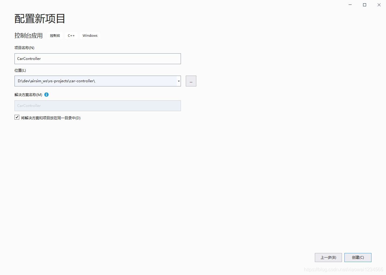Select the Windows tag label

(x=90, y=36)
